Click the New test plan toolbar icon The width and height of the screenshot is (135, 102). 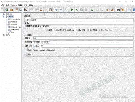(2, 10)
